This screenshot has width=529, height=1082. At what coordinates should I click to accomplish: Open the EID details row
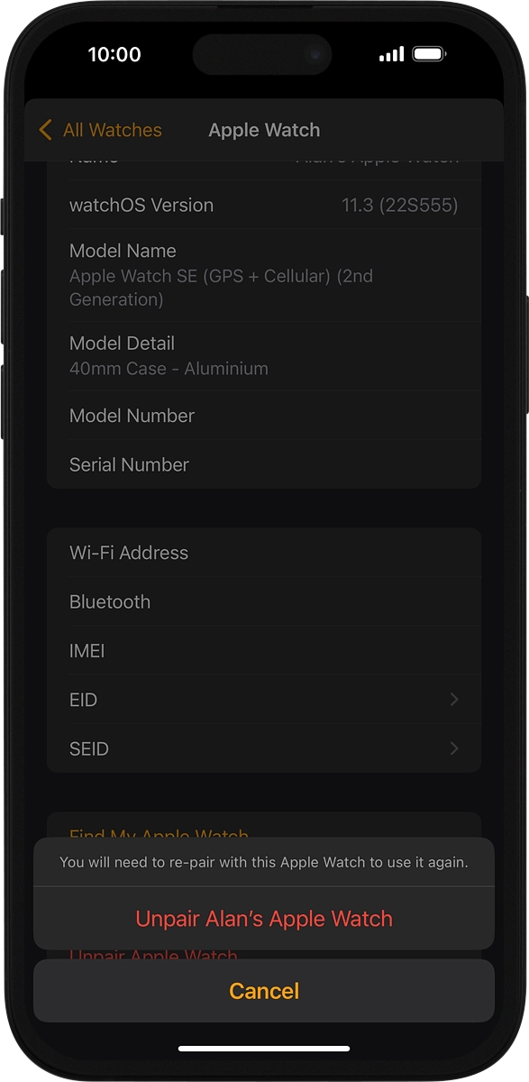[x=264, y=700]
